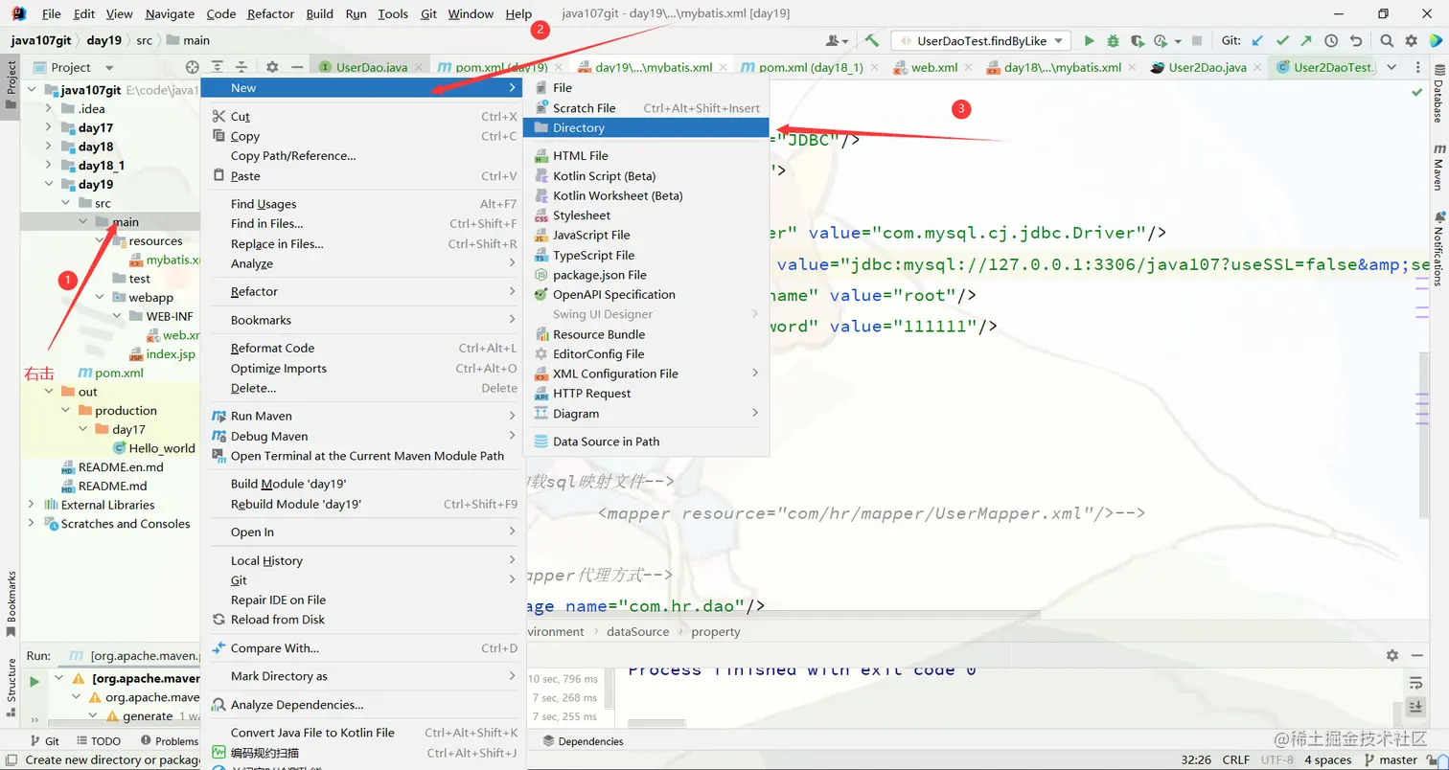Viewport: 1449px width, 770px height.
Task: Choose Directory in the New submenu
Action: [x=646, y=127]
